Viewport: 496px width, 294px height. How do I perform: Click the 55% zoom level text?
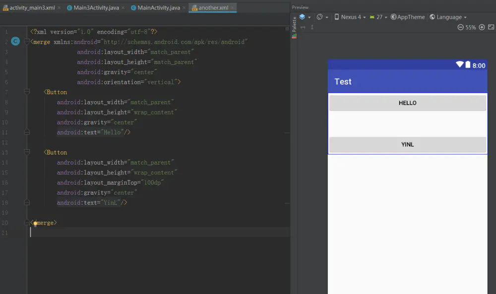(x=470, y=27)
